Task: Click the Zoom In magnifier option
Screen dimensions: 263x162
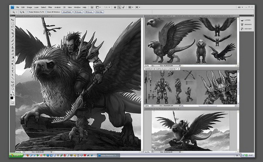Action: (x=21, y=12)
